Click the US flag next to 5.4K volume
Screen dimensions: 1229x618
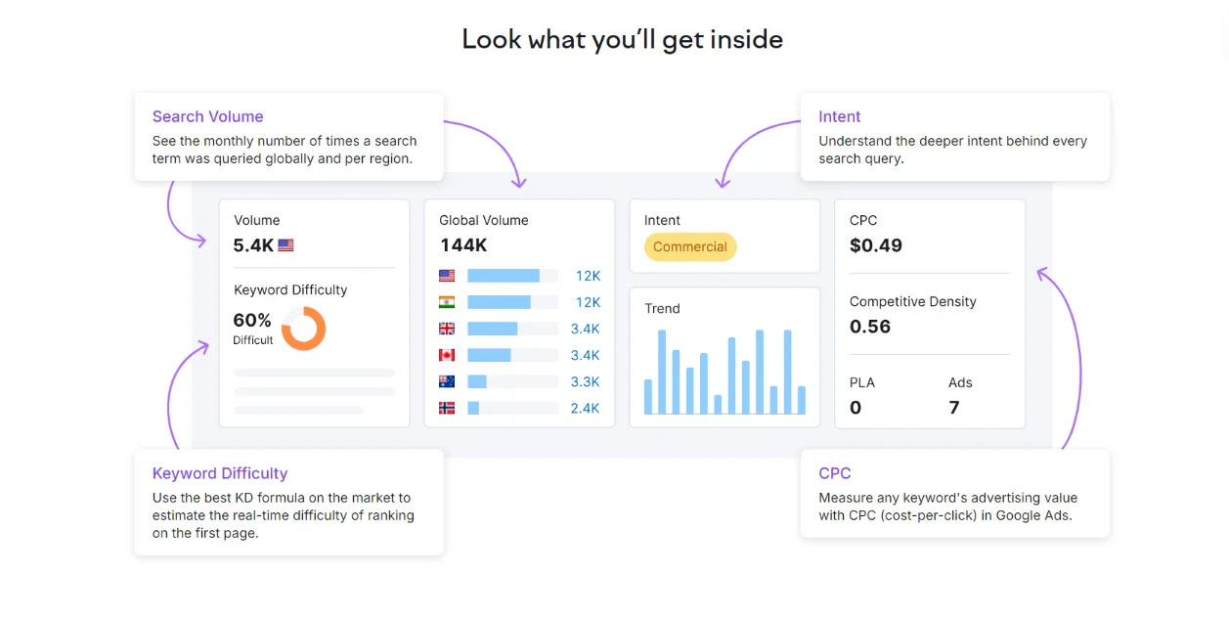(x=285, y=245)
